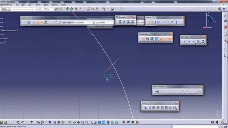Select the Chamfer tool in Operation toolbar
This screenshot has width=228, height=128.
click(x=190, y=42)
